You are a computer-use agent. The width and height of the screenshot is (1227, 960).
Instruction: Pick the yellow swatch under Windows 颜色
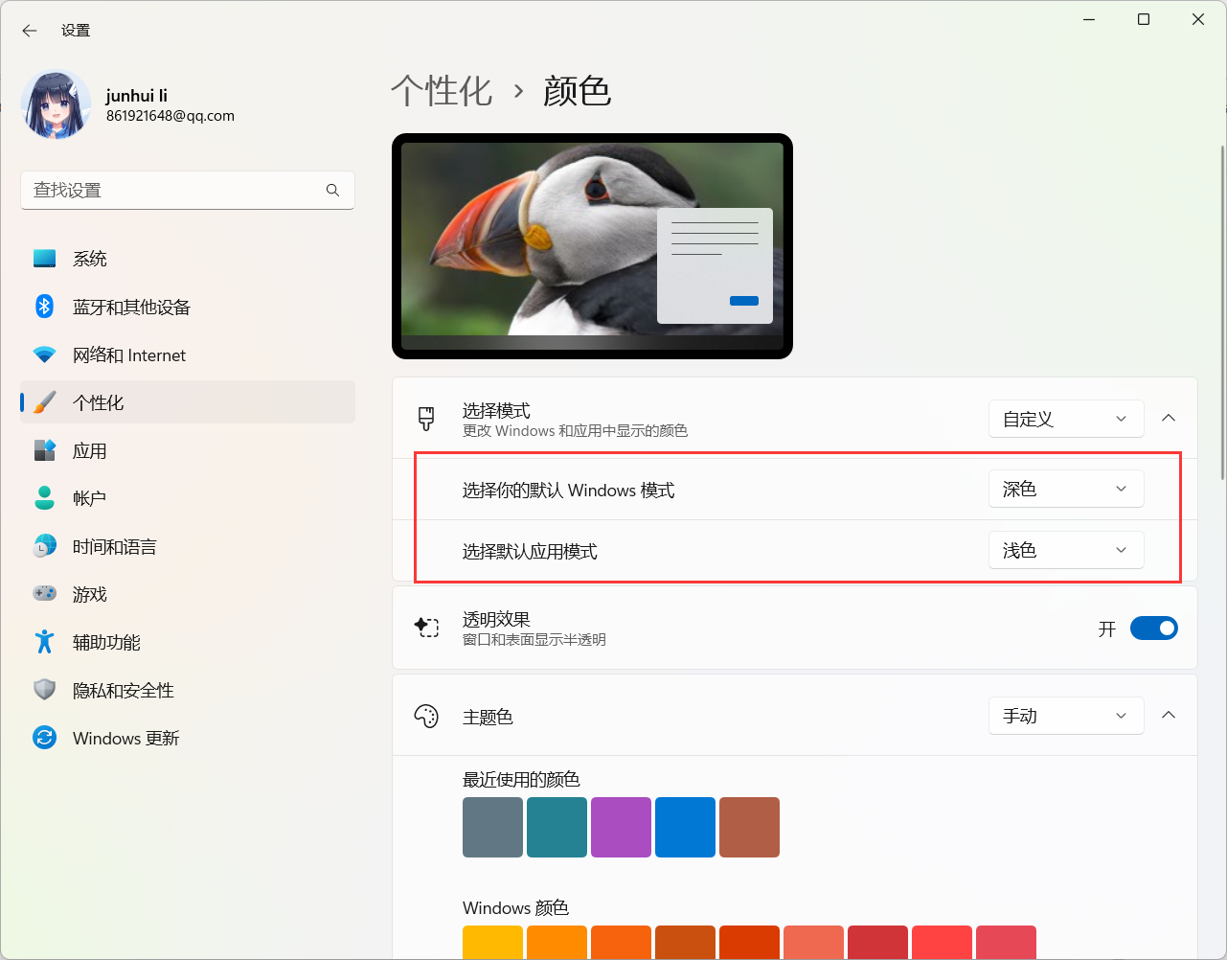pyautogui.click(x=492, y=943)
